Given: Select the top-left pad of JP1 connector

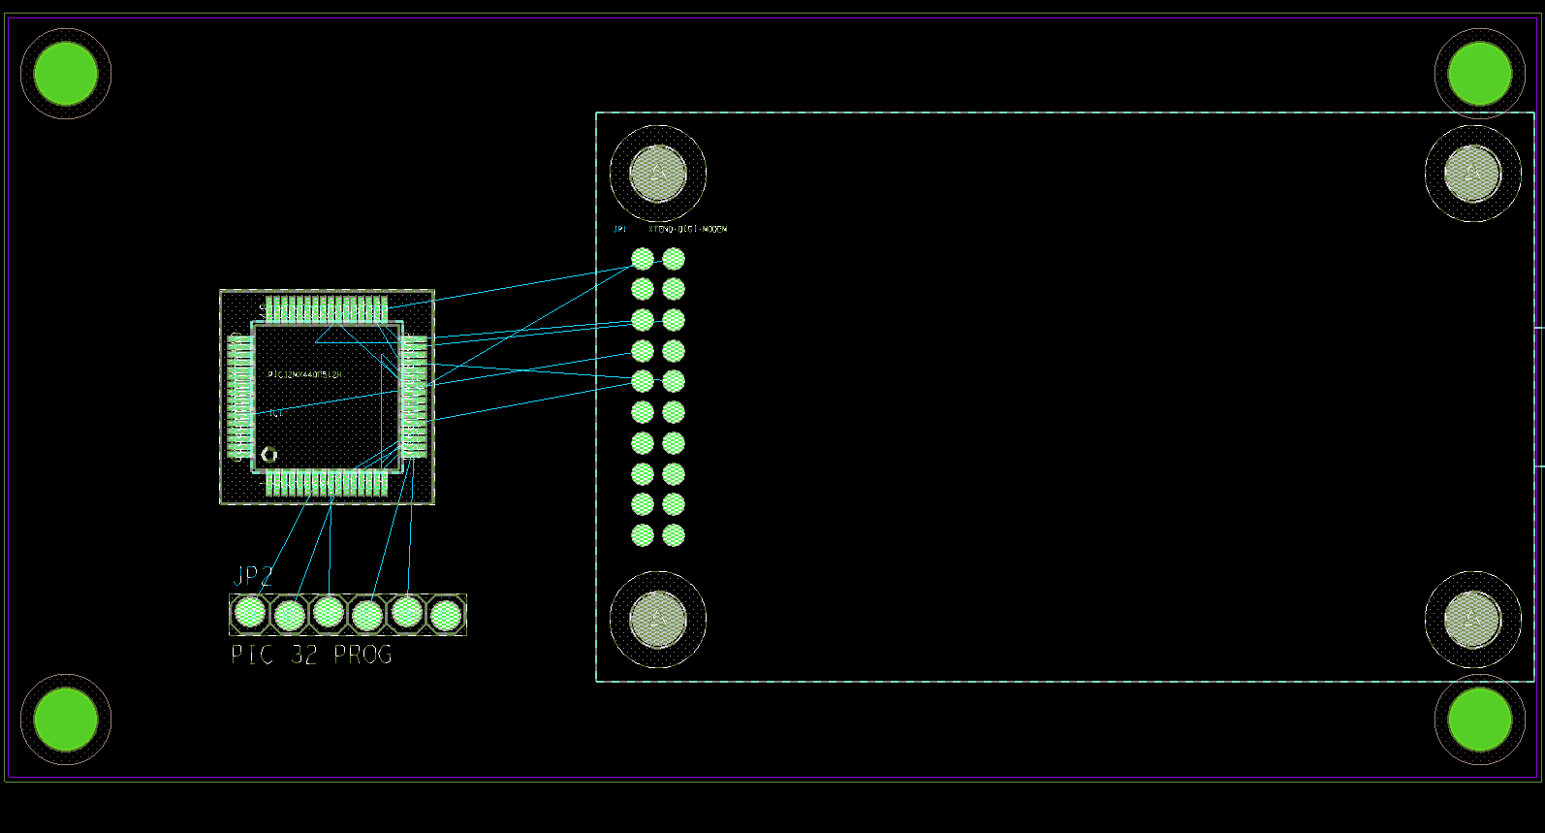Looking at the screenshot, I should point(643,259).
